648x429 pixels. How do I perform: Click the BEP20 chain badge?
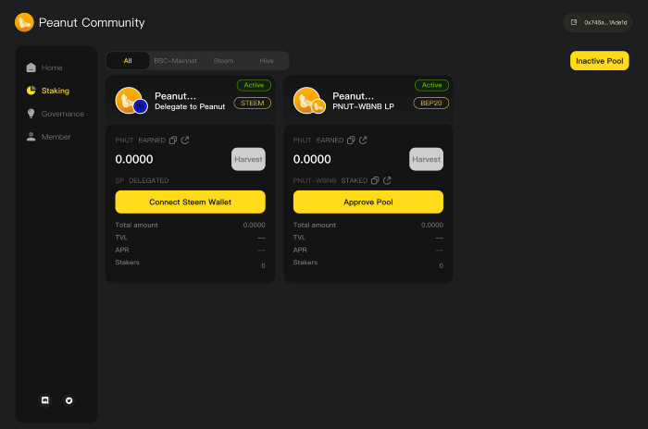[431, 103]
